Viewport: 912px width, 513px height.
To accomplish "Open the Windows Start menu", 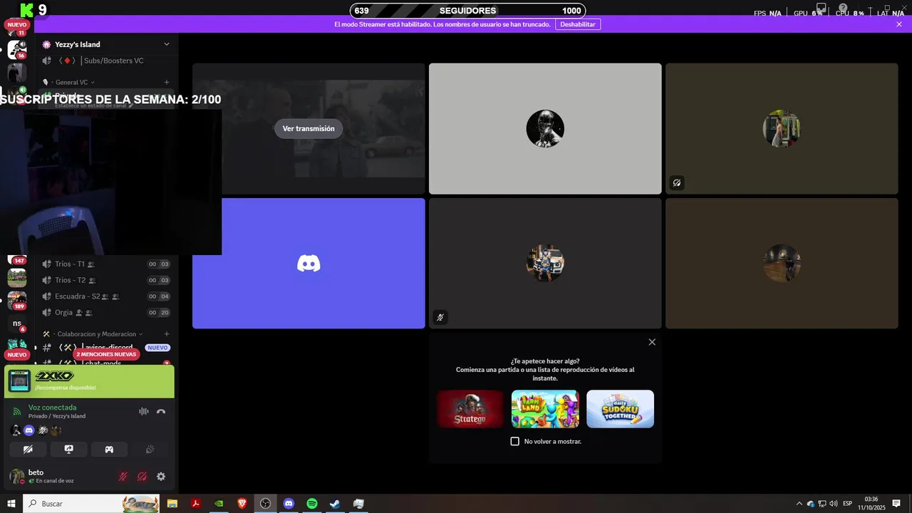I will point(11,504).
